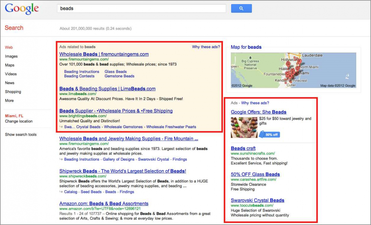Click the search box containing beads
Image resolution: width=371 pixels, height=225 pixels.
coord(142,8)
